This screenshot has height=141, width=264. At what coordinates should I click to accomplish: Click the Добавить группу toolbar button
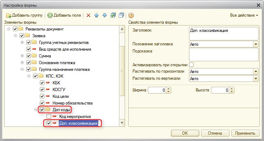(x=24, y=16)
